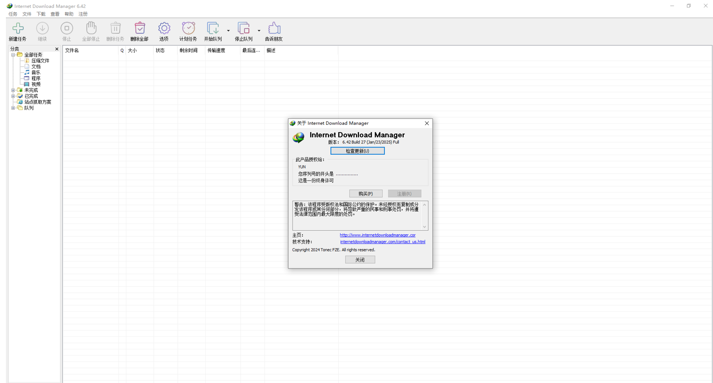
Task: Click the 停止 (stop) toolbar icon
Action: tap(66, 28)
